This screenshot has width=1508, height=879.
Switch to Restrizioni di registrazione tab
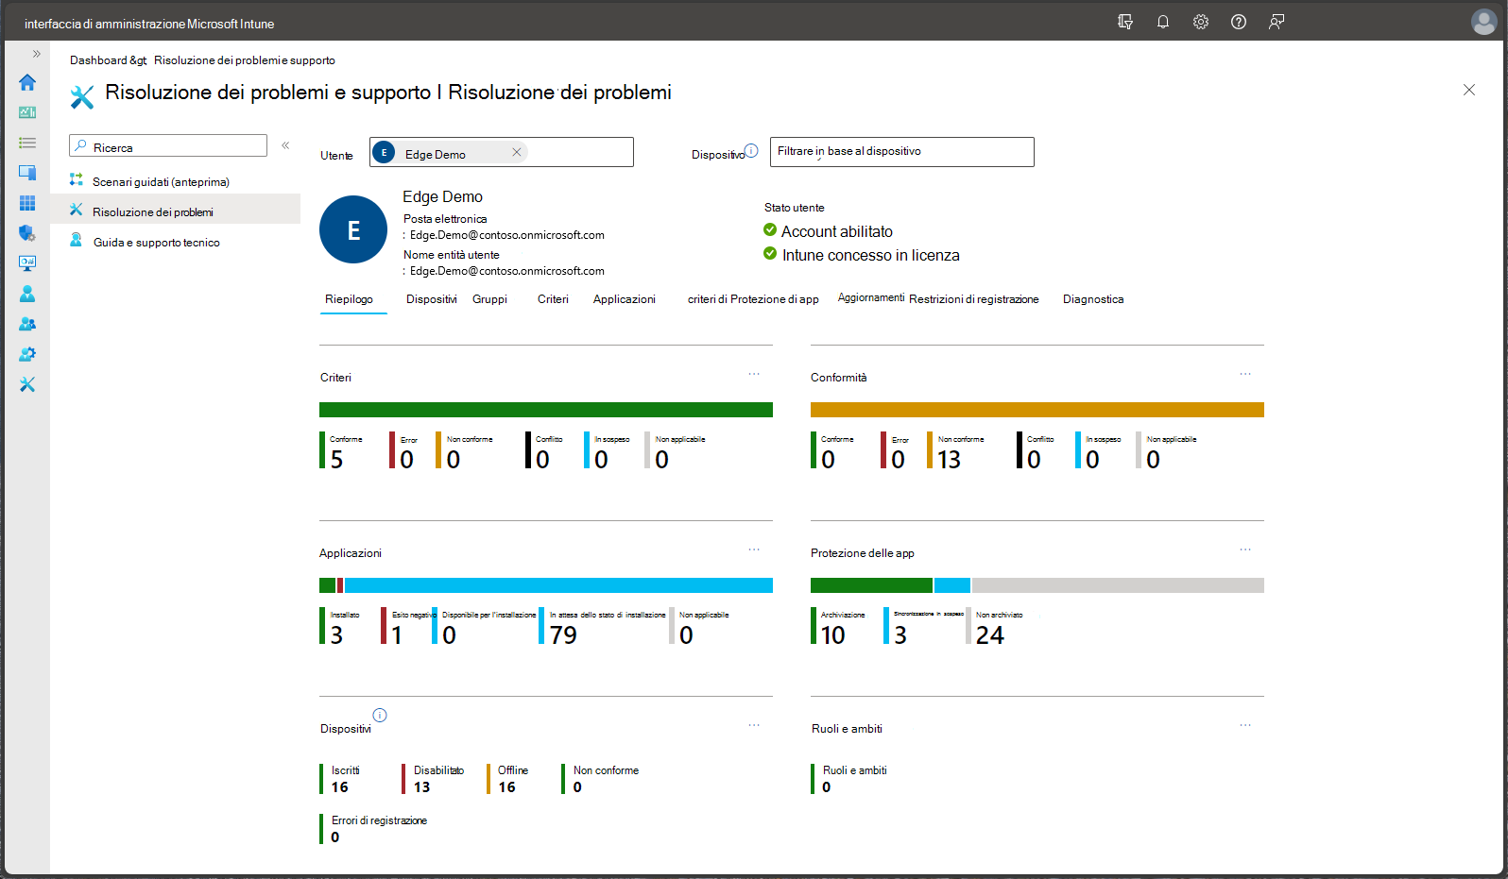coord(974,299)
